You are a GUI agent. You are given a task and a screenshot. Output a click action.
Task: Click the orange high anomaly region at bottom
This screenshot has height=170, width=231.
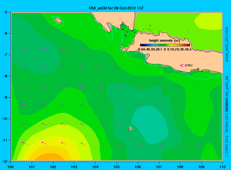49,157
